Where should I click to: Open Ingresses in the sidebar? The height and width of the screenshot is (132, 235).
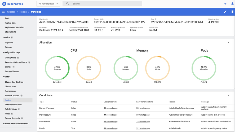[9, 43]
